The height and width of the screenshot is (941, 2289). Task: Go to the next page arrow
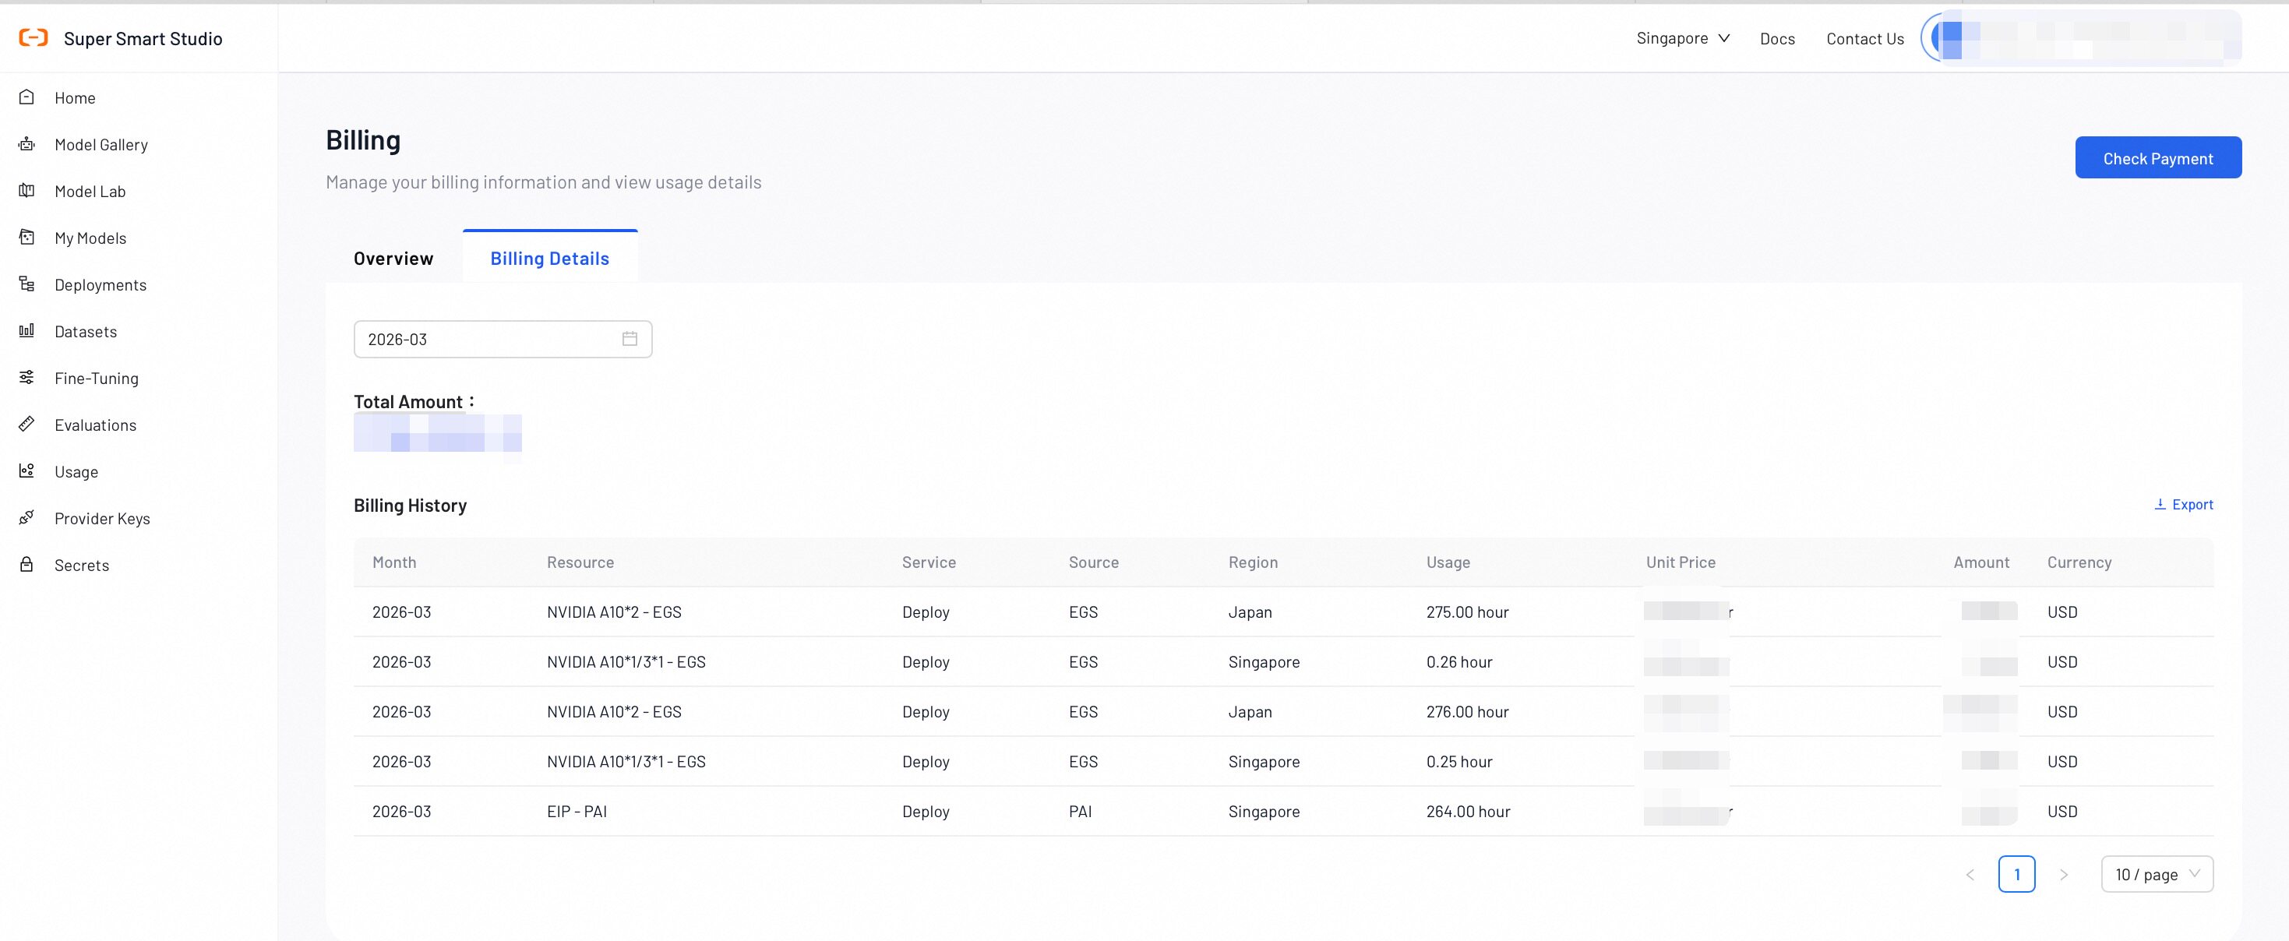pos(2063,874)
